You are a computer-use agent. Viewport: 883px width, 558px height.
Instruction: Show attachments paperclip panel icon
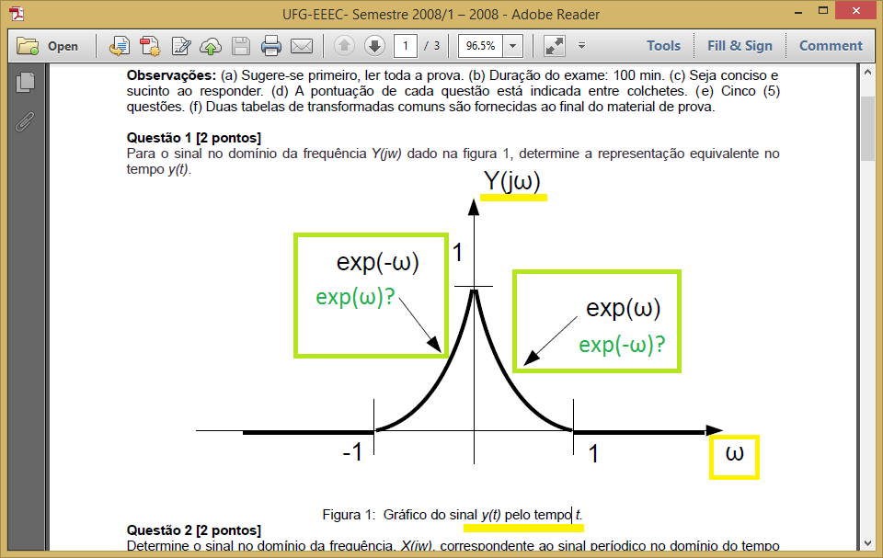tap(25, 121)
